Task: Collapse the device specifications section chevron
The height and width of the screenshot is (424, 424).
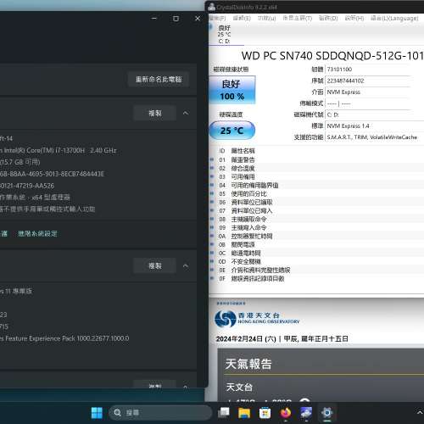Action: pyautogui.click(x=186, y=114)
